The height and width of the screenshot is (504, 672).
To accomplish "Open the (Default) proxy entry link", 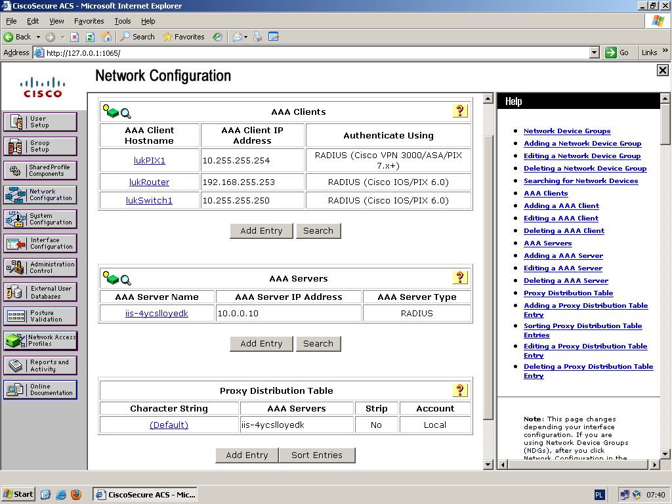I will pyautogui.click(x=169, y=425).
